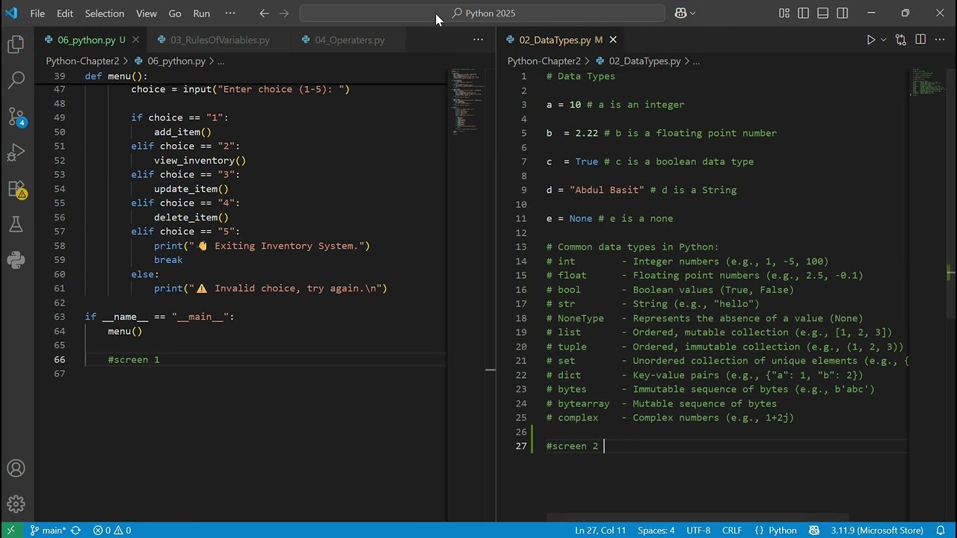Switch to the 04_Operaters.py tab
The image size is (957, 538).
click(x=349, y=40)
